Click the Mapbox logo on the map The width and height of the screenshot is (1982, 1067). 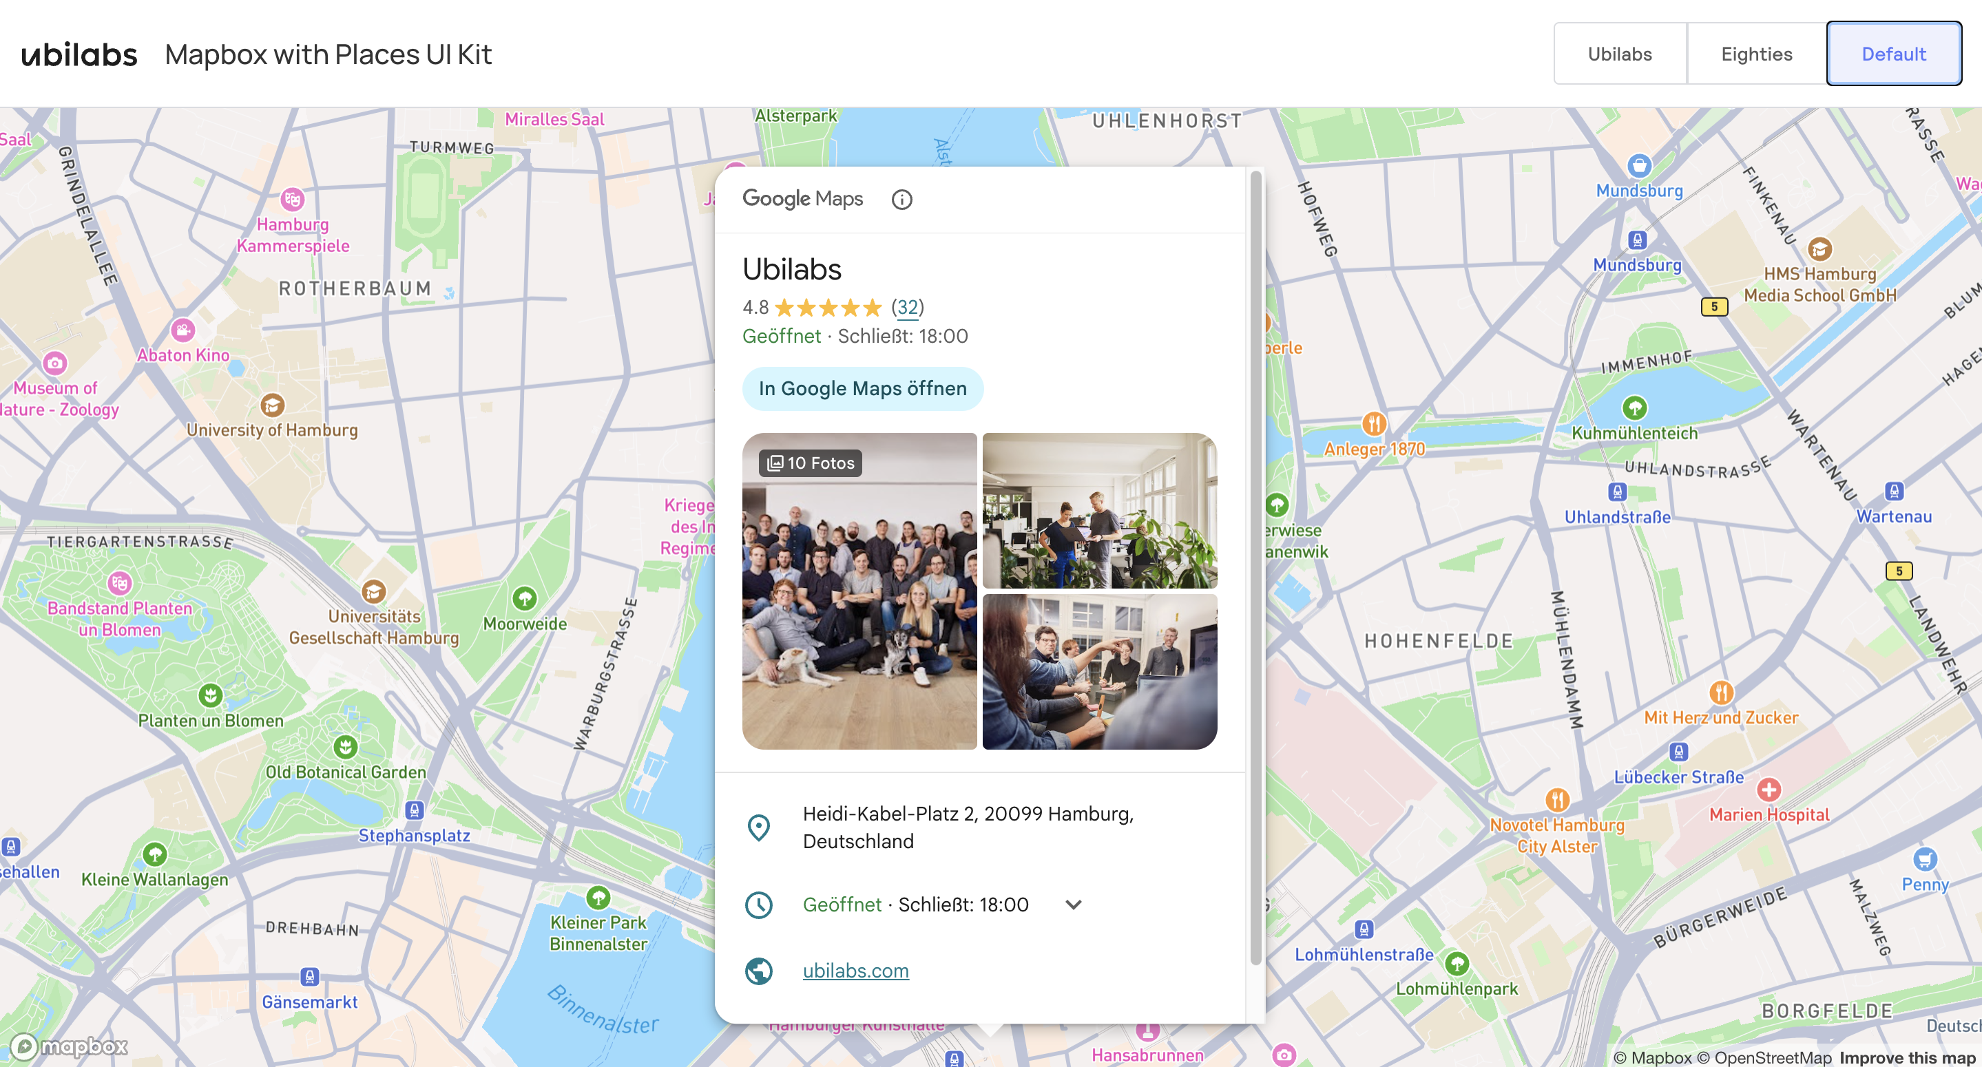(70, 1046)
